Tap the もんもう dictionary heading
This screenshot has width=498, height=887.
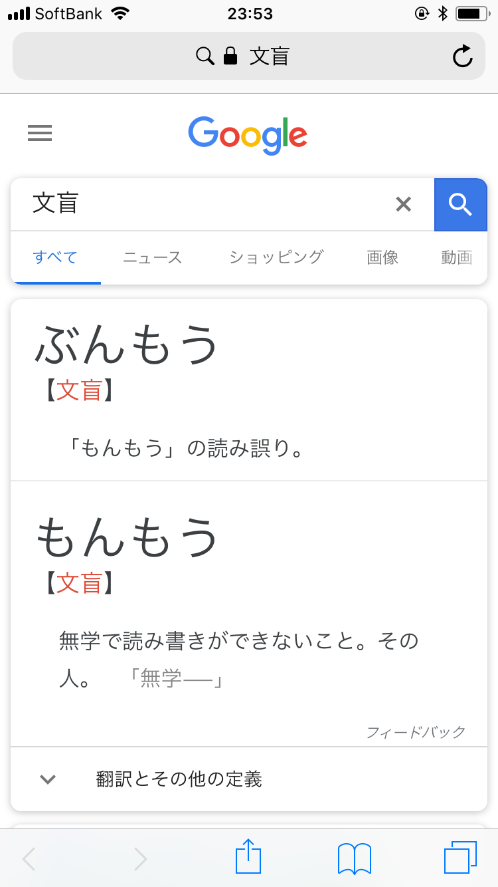point(127,537)
